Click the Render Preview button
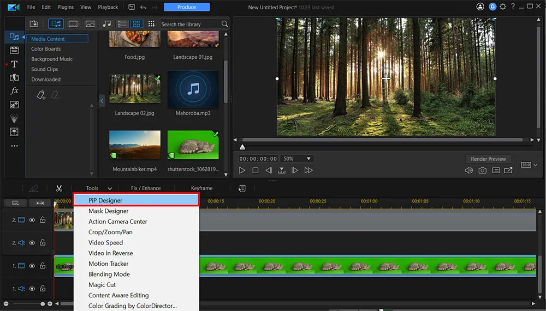The image size is (546, 311). tap(489, 159)
